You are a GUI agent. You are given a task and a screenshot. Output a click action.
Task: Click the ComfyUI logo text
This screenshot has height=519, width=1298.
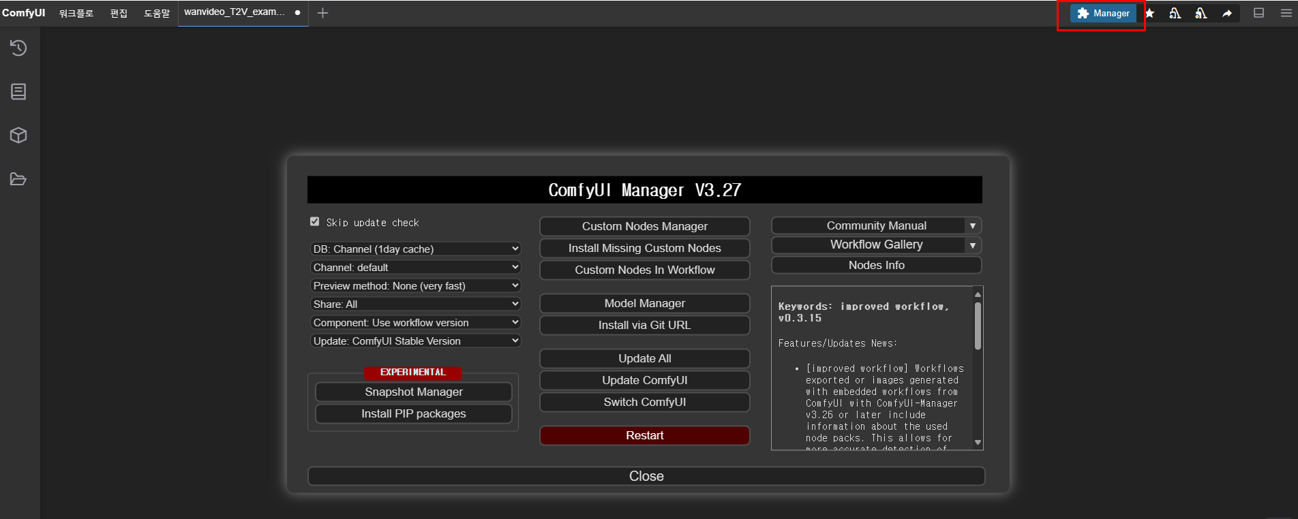coord(24,13)
